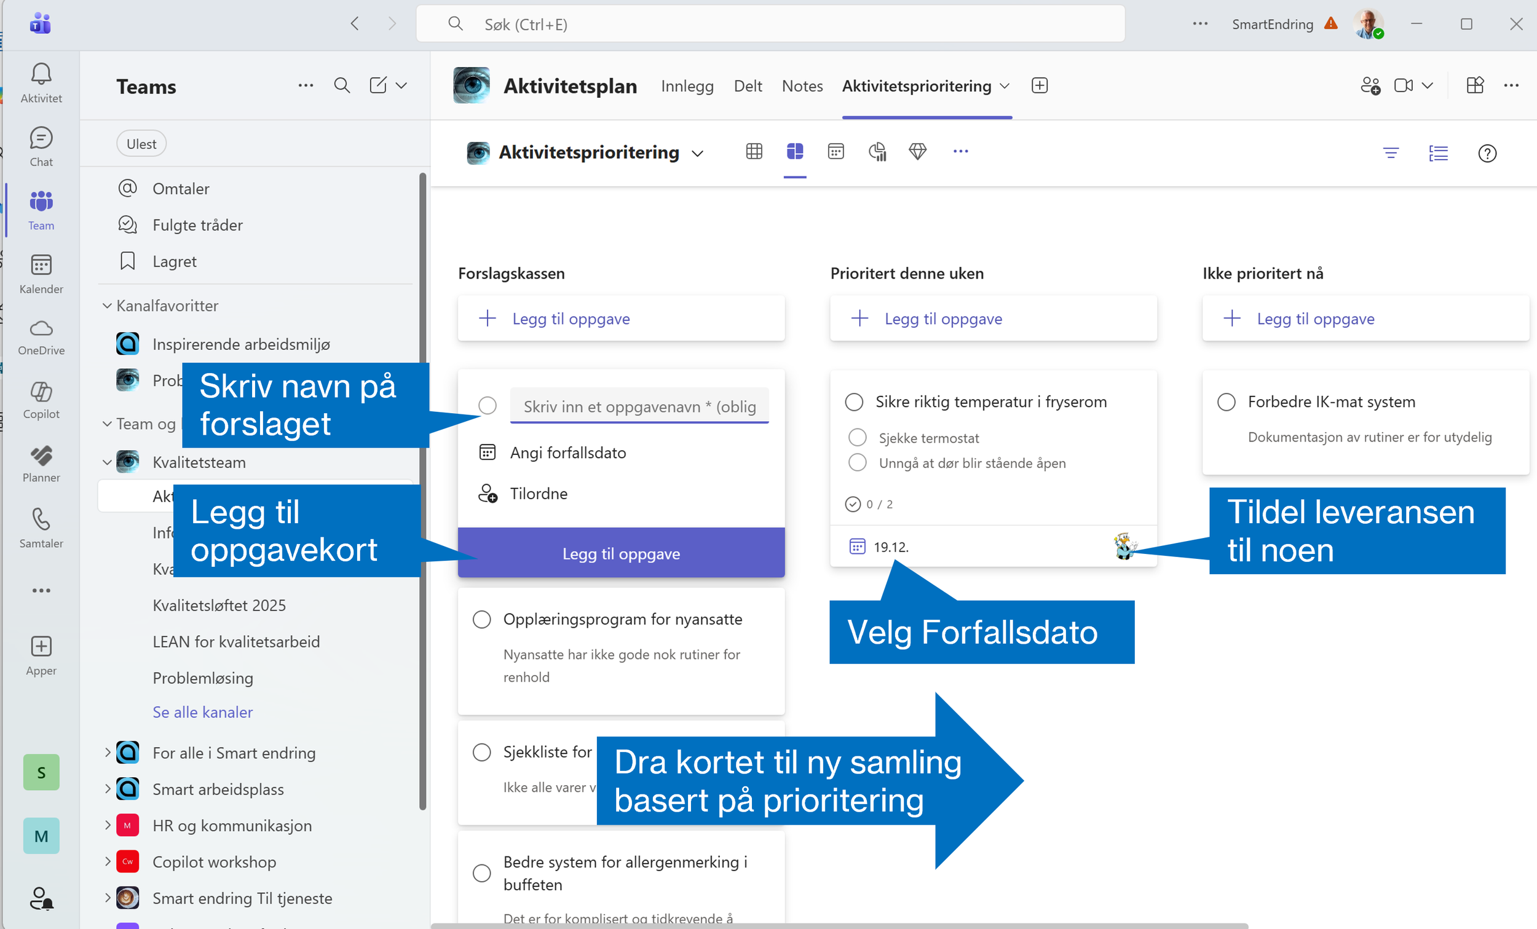Open the Notes tab
Image resolution: width=1537 pixels, height=929 pixels.
click(x=802, y=86)
